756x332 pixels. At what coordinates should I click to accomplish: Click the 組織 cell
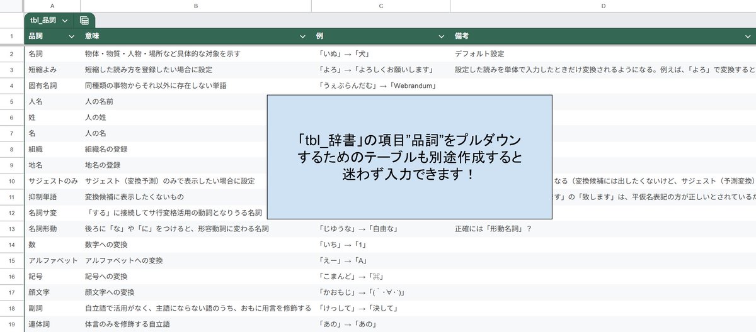point(52,149)
